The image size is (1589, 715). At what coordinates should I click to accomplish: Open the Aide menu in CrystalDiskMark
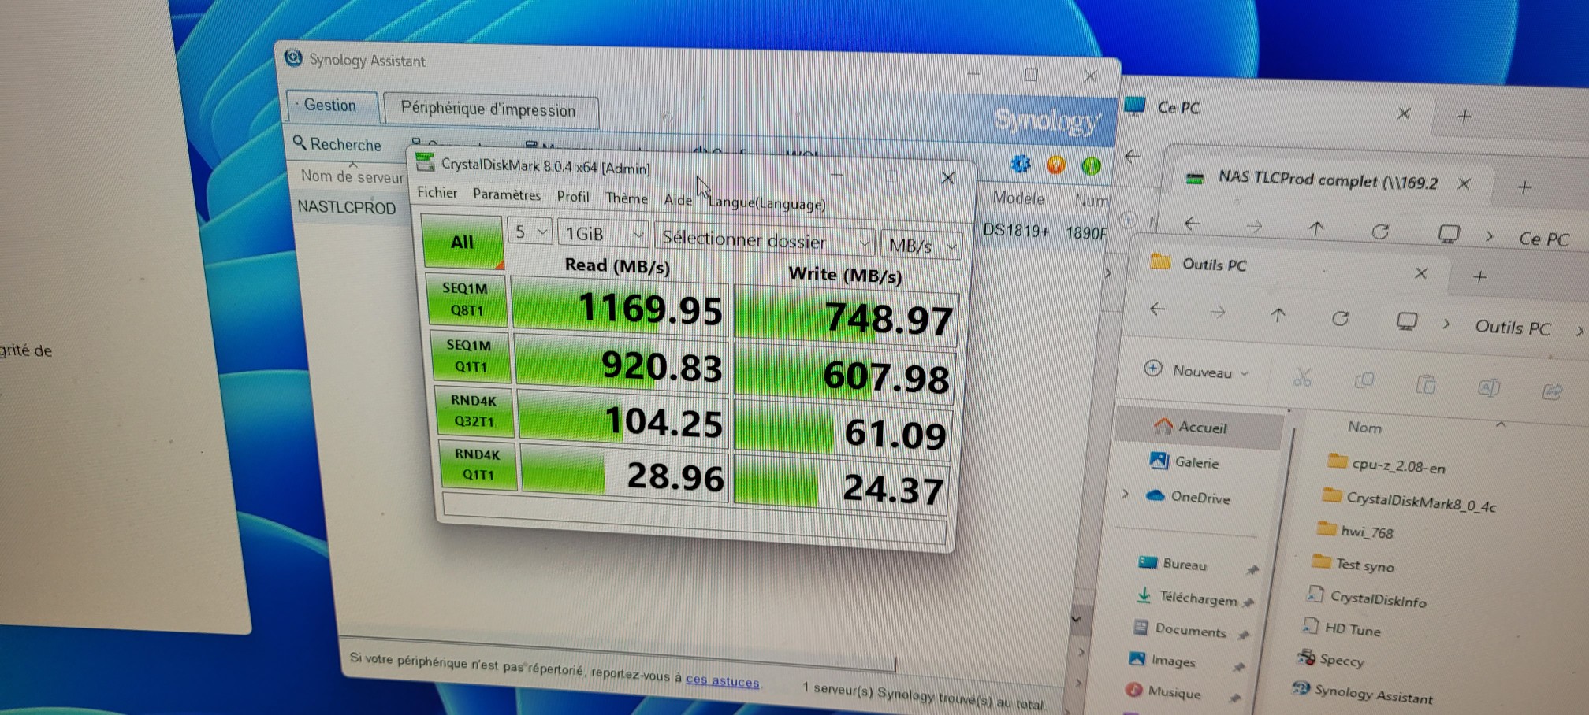[677, 200]
